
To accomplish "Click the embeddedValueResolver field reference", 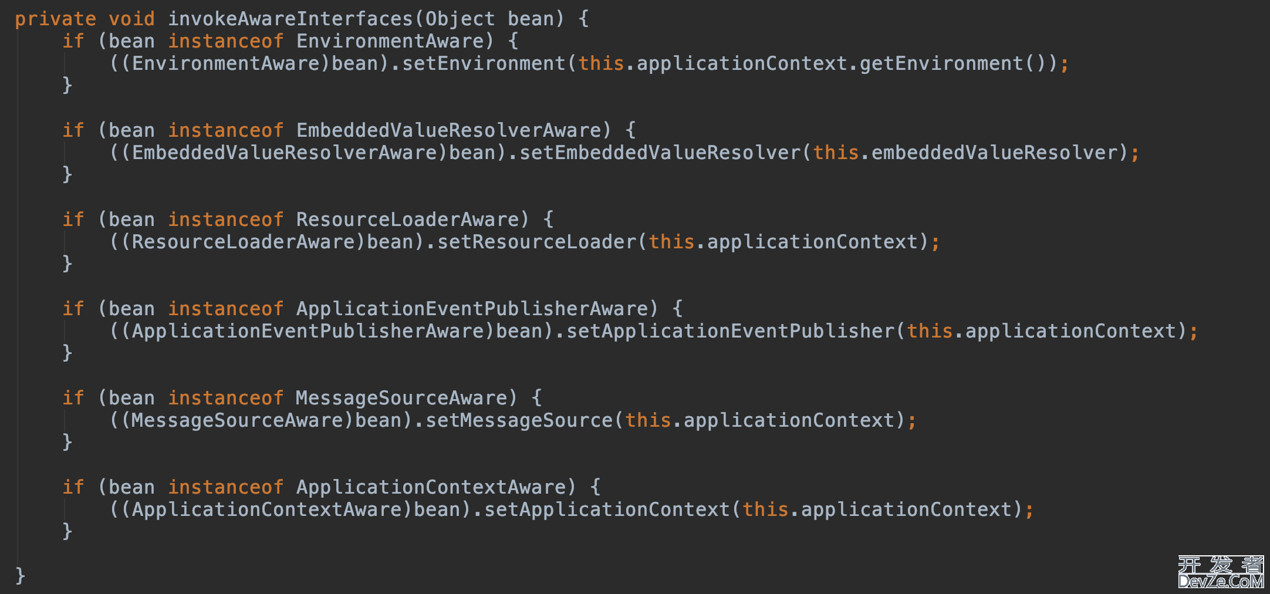I will coord(995,153).
